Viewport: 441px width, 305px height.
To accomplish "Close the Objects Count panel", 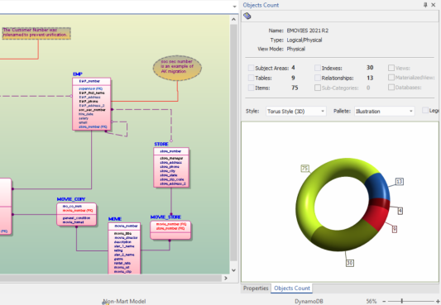I will pyautogui.click(x=434, y=5).
